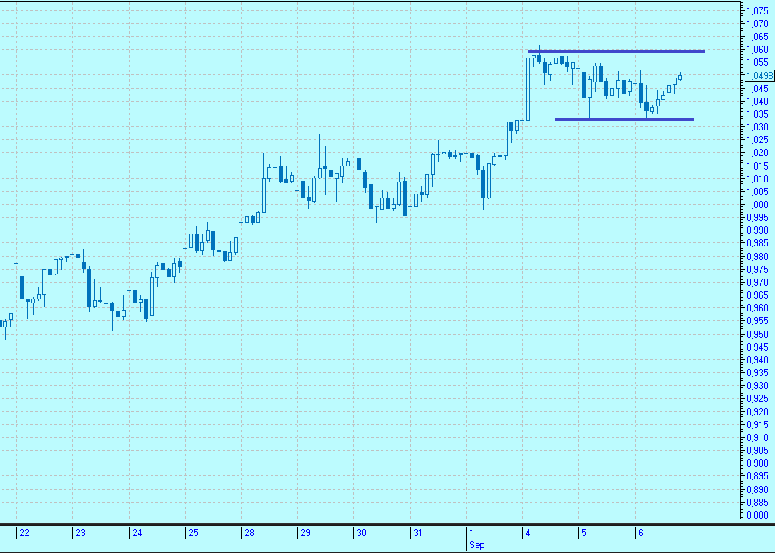Click price scale value 1,025
Viewport: 775px width, 553px height.
(757, 140)
